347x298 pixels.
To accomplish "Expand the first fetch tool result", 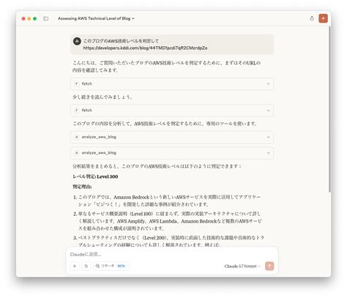I will coord(172,84).
